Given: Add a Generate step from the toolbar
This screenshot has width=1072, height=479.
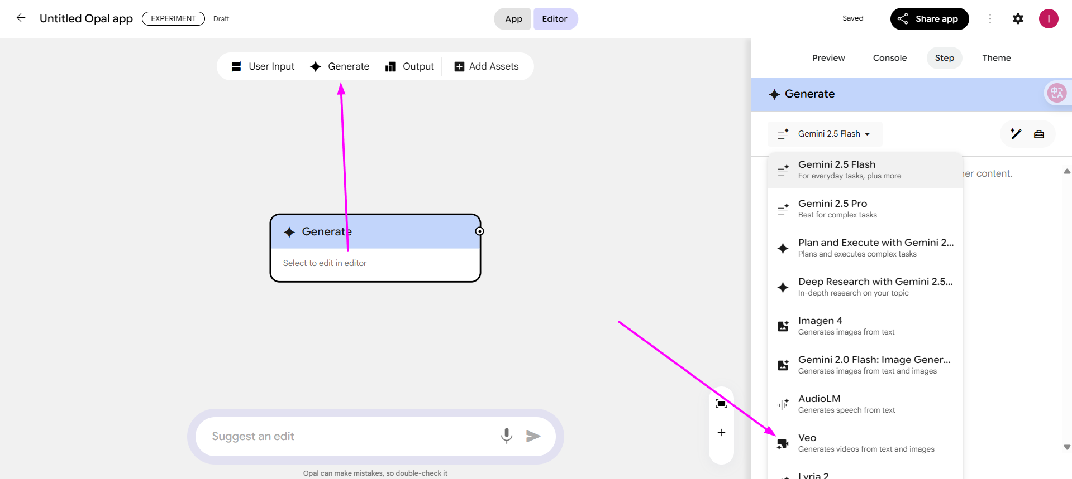Looking at the screenshot, I should click(x=340, y=66).
